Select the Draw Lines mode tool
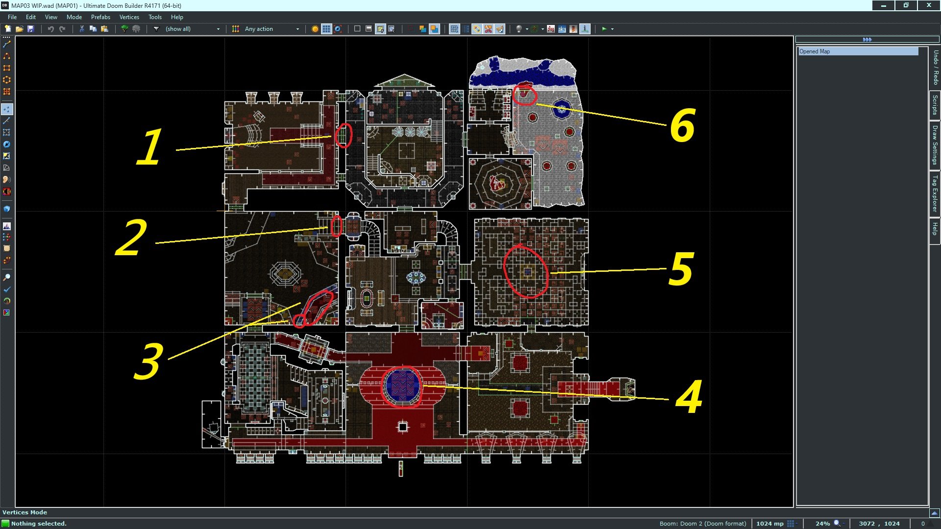The height and width of the screenshot is (529, 941). [x=7, y=45]
